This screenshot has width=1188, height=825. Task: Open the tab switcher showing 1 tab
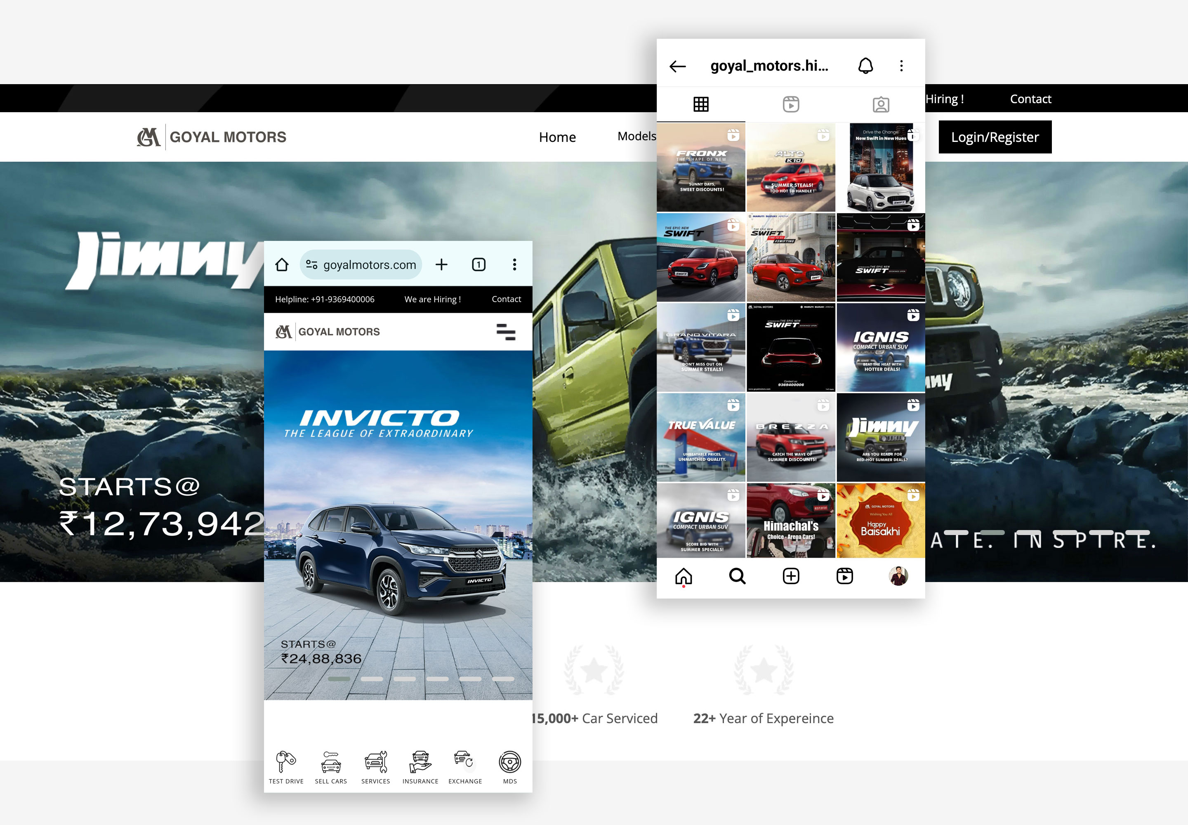pyautogui.click(x=479, y=265)
